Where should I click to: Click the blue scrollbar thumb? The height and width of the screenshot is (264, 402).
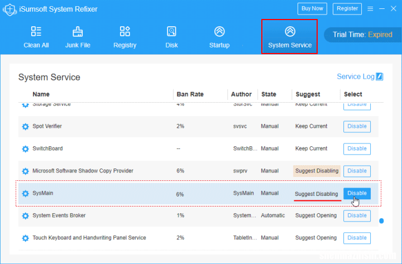coord(381,220)
